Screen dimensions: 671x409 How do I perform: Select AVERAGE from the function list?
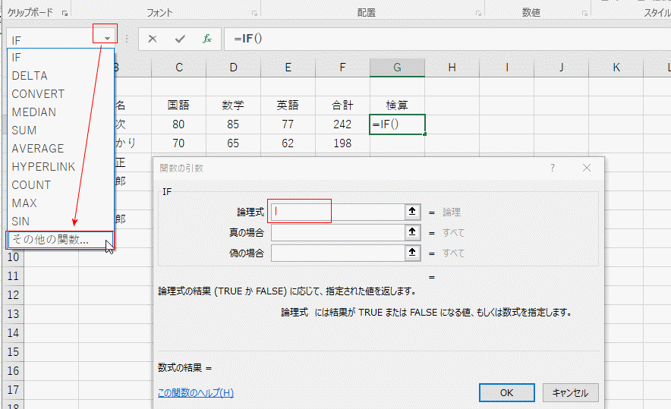[x=38, y=149]
